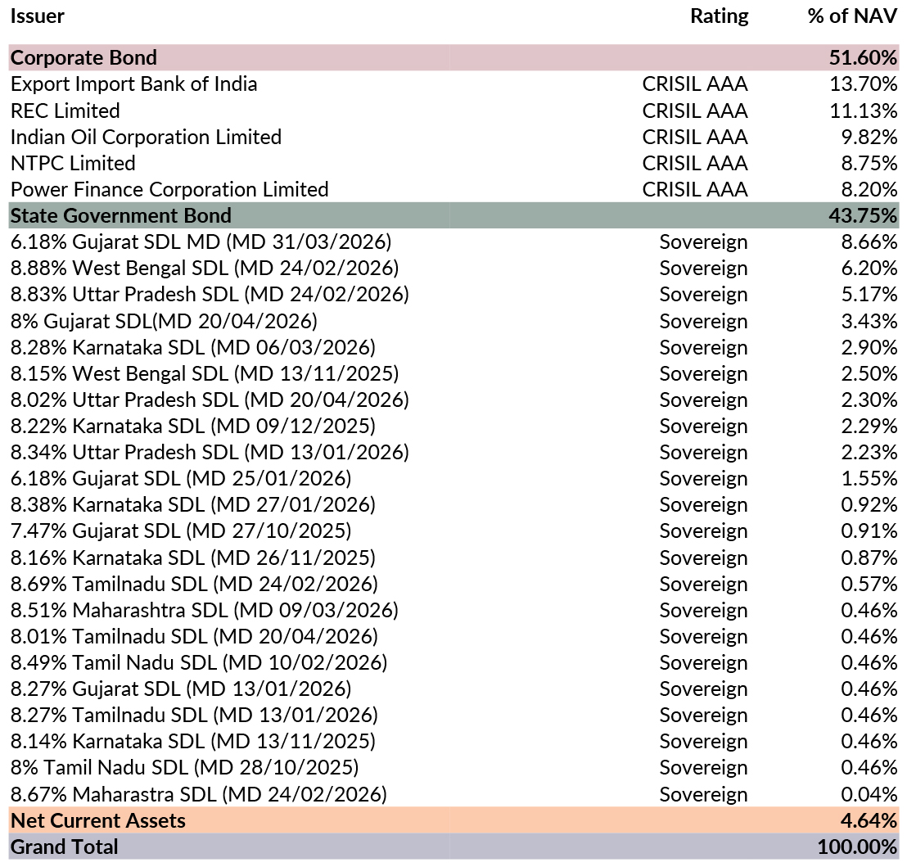
Task: Click NTPC Limited issuer name
Action: (x=73, y=163)
